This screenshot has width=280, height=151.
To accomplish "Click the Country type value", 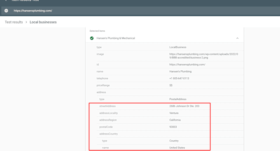I will (174, 141).
